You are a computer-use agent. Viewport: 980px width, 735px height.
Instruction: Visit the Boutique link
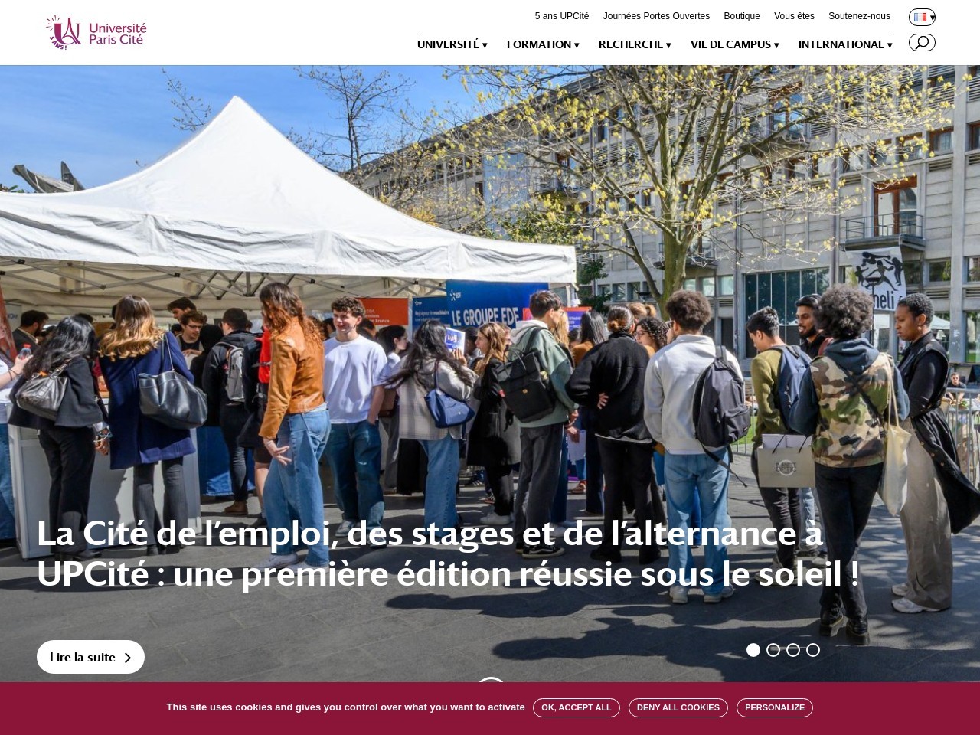(x=742, y=16)
